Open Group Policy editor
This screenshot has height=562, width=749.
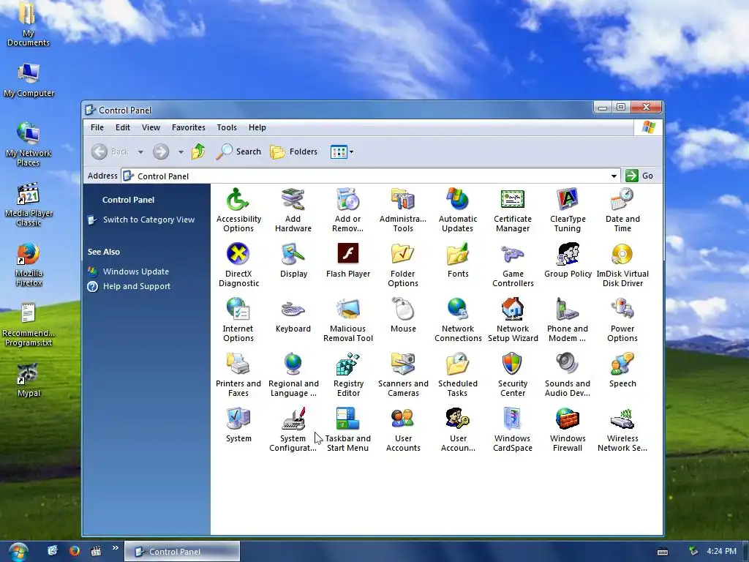(568, 261)
